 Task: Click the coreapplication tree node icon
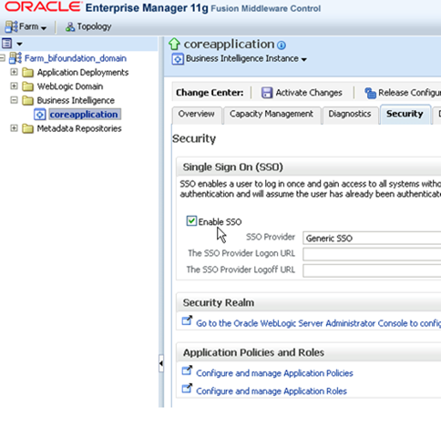40,115
